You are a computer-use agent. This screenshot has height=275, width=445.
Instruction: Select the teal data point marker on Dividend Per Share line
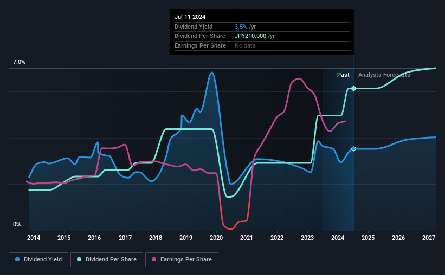pos(353,88)
